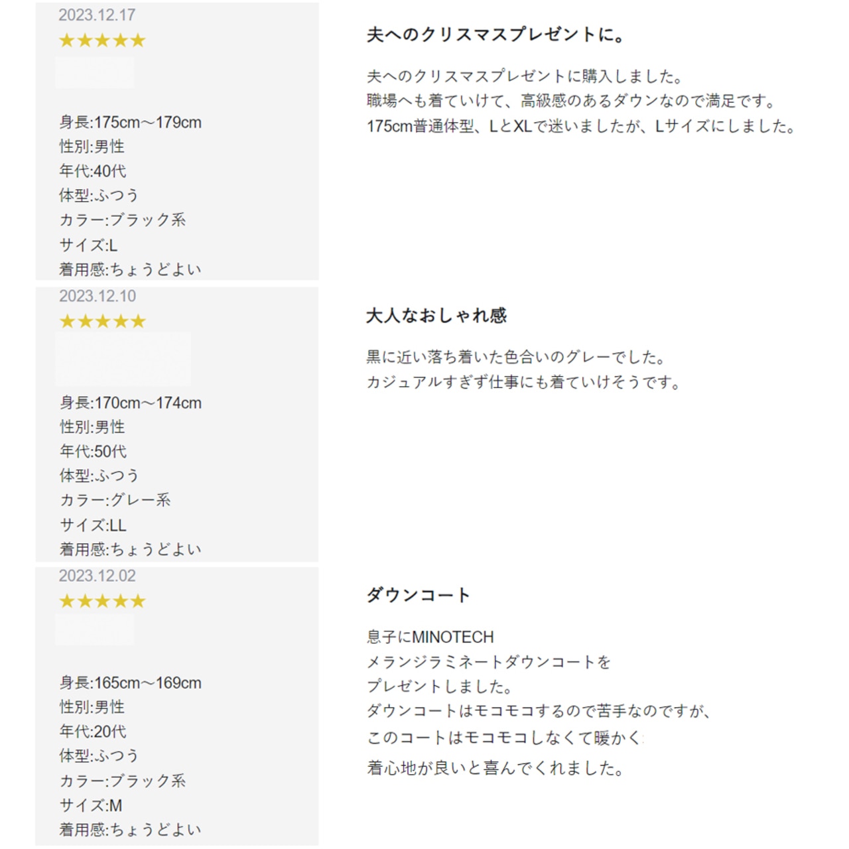Click the blurred reviewer name on the 2023.12.02 review
The height and width of the screenshot is (849, 849).
95,629
